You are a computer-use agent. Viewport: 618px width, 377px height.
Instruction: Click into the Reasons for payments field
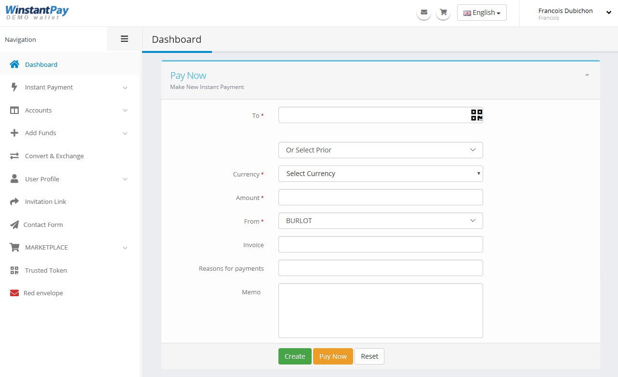pos(381,268)
